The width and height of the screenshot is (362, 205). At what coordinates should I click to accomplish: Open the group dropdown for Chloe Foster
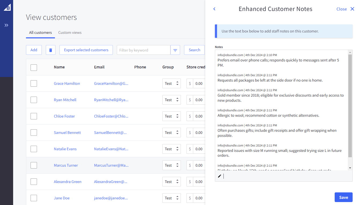171,116
